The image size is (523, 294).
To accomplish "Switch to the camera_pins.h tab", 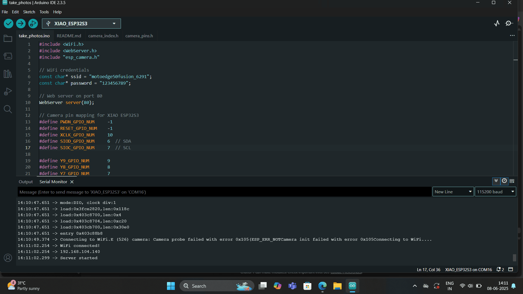I will pyautogui.click(x=139, y=36).
